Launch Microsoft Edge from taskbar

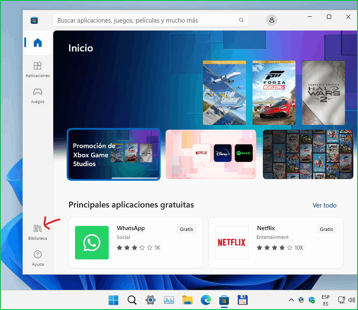(x=206, y=300)
